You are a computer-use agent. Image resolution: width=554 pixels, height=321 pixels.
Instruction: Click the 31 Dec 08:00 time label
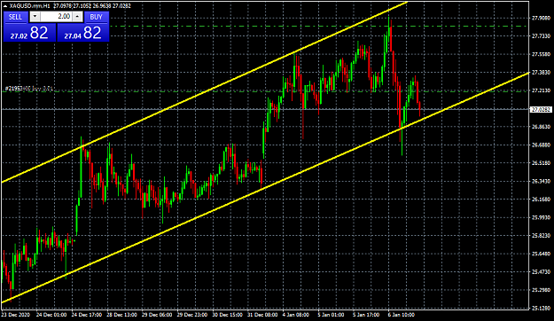(262, 315)
